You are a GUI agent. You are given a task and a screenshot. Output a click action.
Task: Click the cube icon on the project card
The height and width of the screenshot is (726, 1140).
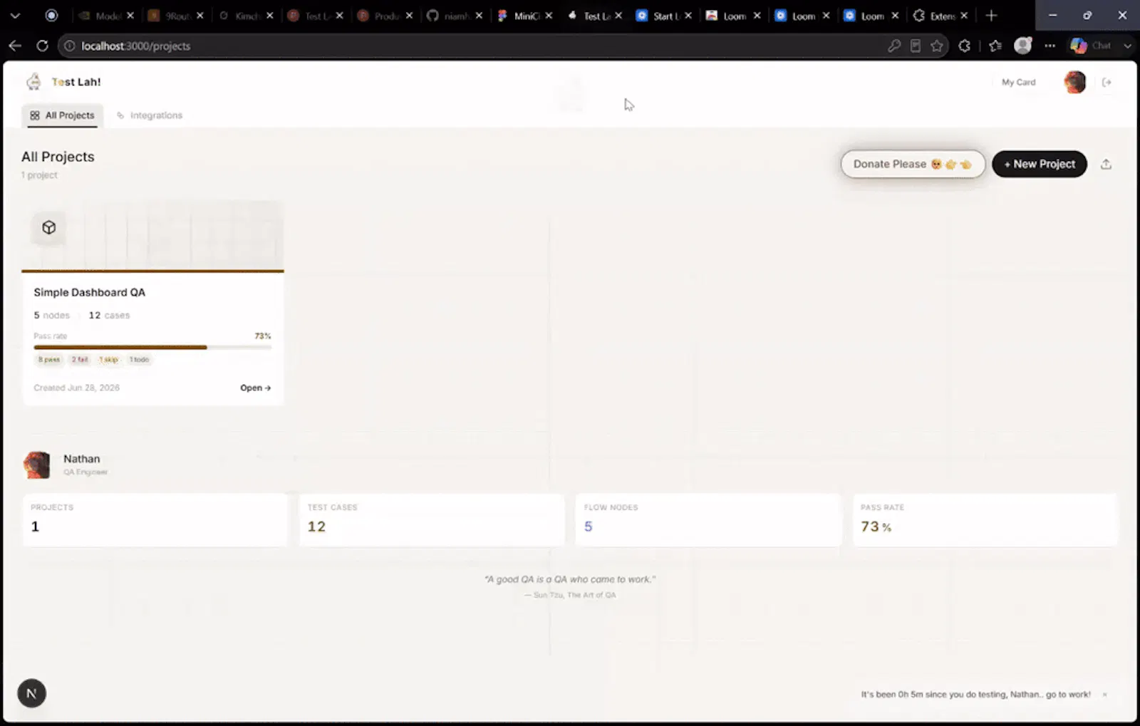coord(48,227)
